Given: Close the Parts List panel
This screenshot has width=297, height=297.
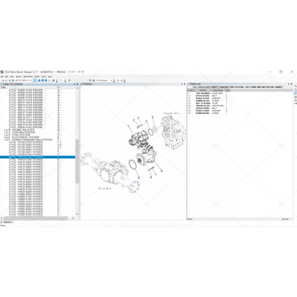Looking at the screenshot, I should coord(291,84).
